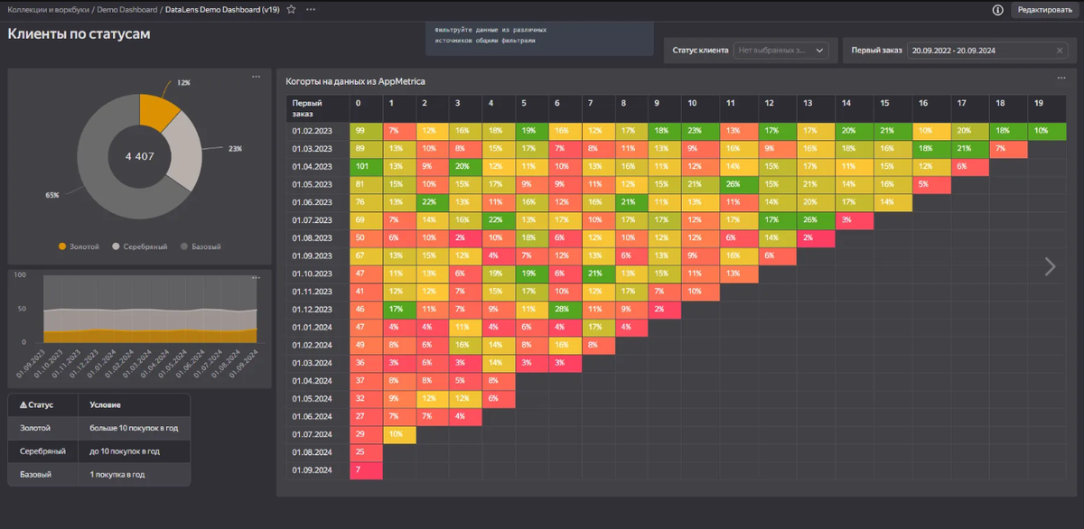This screenshot has height=529, width=1084.
Task: Toggle Базовый series in chart legend
Action: pos(201,246)
